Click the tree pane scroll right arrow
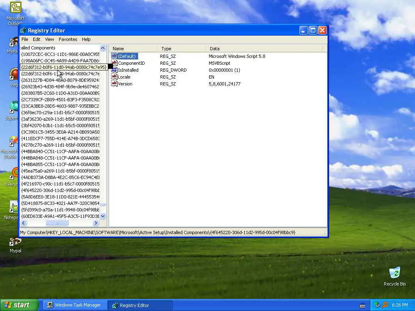Viewport: 415px width, 311px height. click(96, 223)
